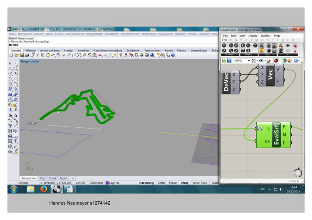The height and width of the screenshot is (220, 312).
Task: Open Windows Explorer from the taskbar
Action: [x=31, y=189]
